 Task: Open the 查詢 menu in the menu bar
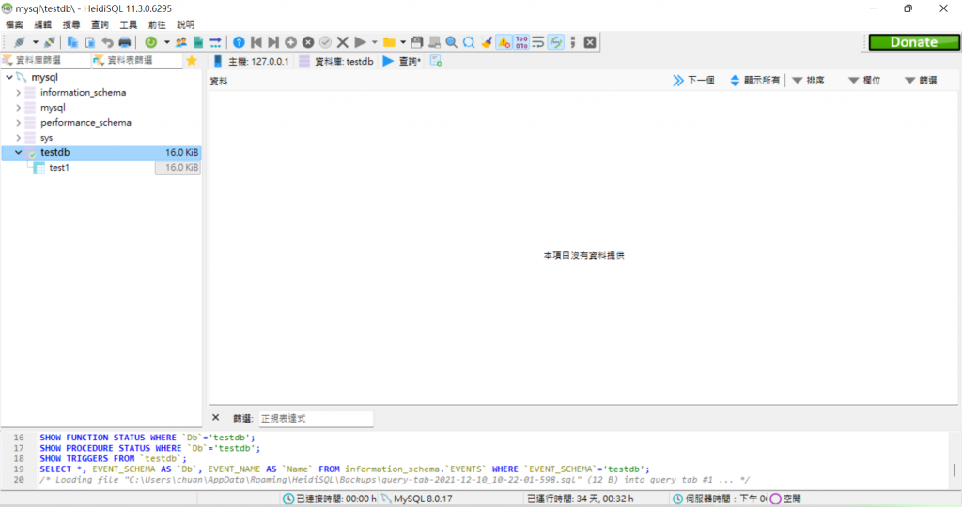(x=100, y=24)
